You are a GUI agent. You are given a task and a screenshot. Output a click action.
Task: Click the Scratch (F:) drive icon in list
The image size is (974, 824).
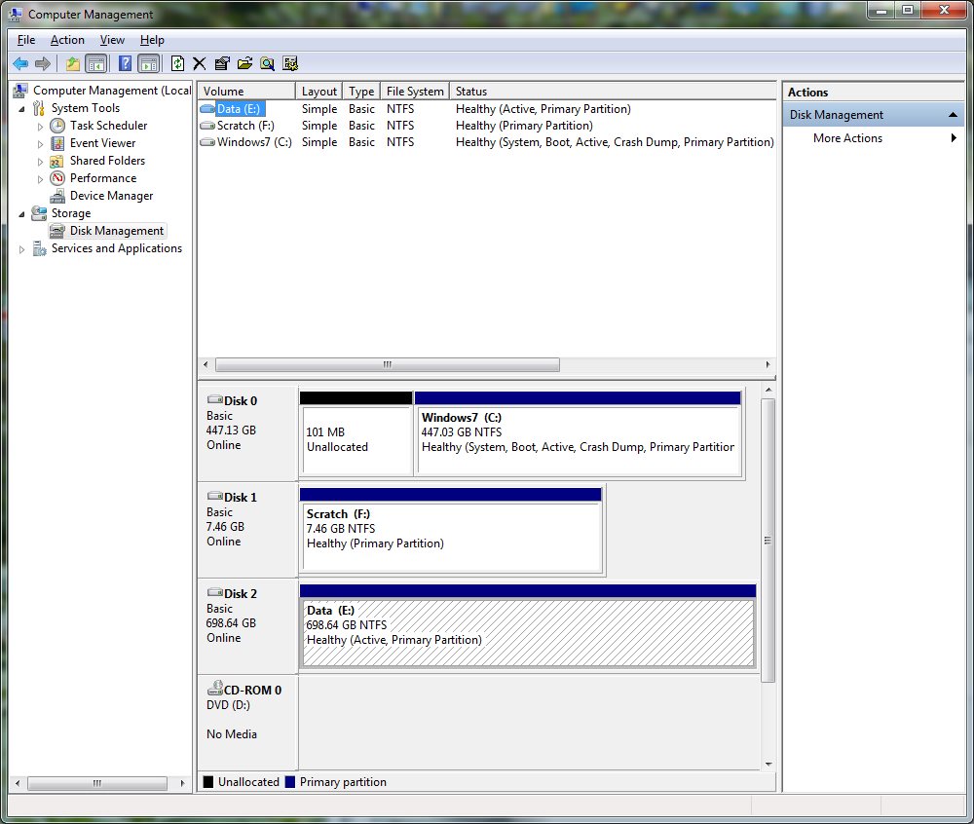[206, 126]
